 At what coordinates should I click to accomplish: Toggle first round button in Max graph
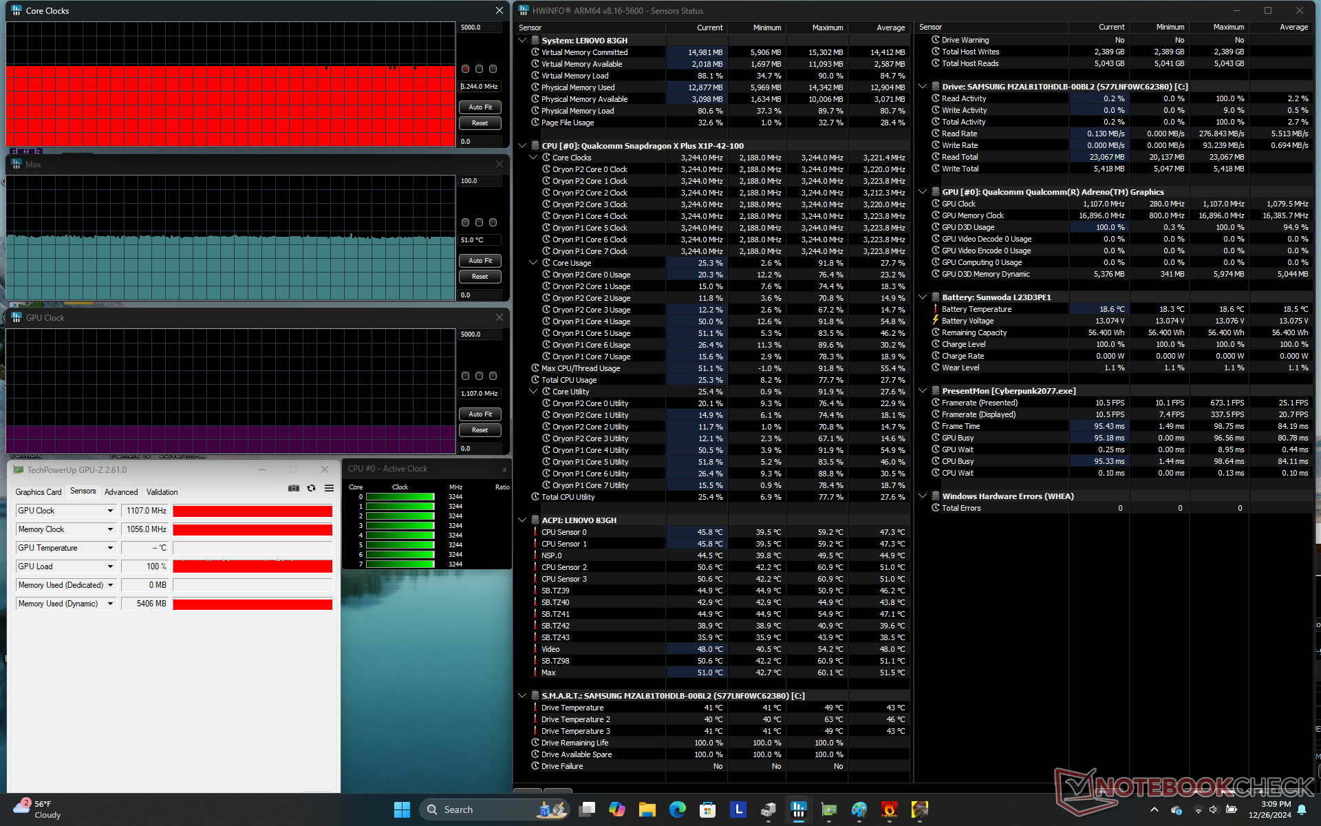click(466, 222)
